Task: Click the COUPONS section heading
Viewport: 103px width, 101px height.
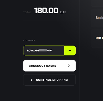Action: (29, 40)
